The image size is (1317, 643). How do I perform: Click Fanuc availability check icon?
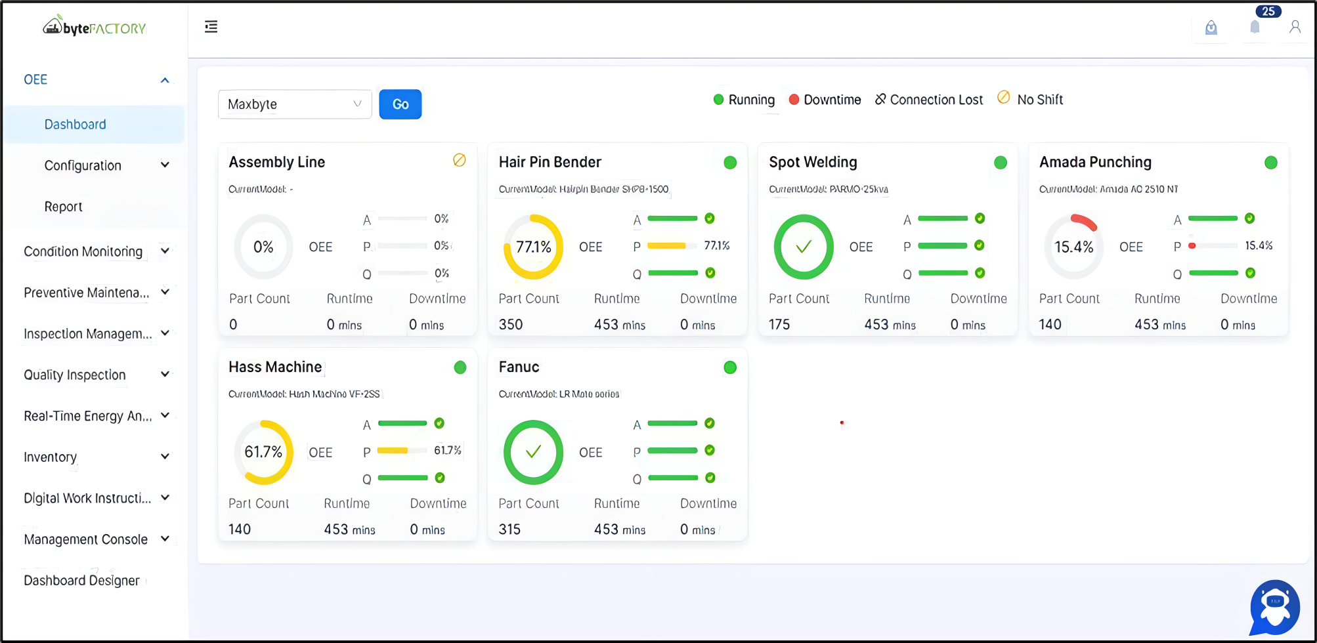point(710,423)
